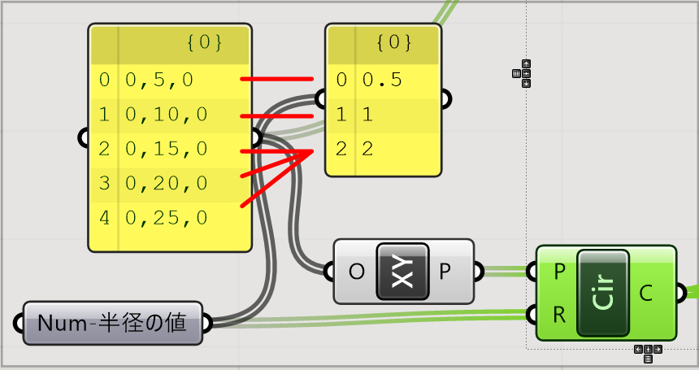Click the distribute horizontally widget with vertical bars

(x=516, y=73)
